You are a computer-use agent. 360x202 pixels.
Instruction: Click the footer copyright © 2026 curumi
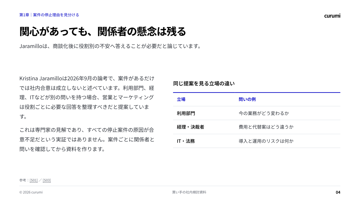coord(31,192)
